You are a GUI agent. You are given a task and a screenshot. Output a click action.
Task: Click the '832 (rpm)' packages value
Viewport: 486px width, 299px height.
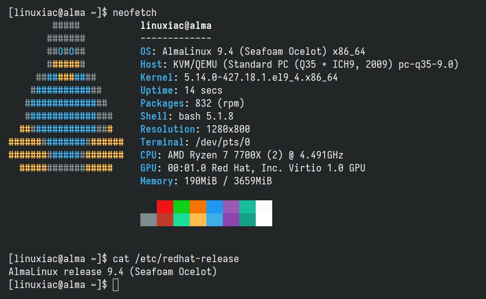[x=220, y=103]
